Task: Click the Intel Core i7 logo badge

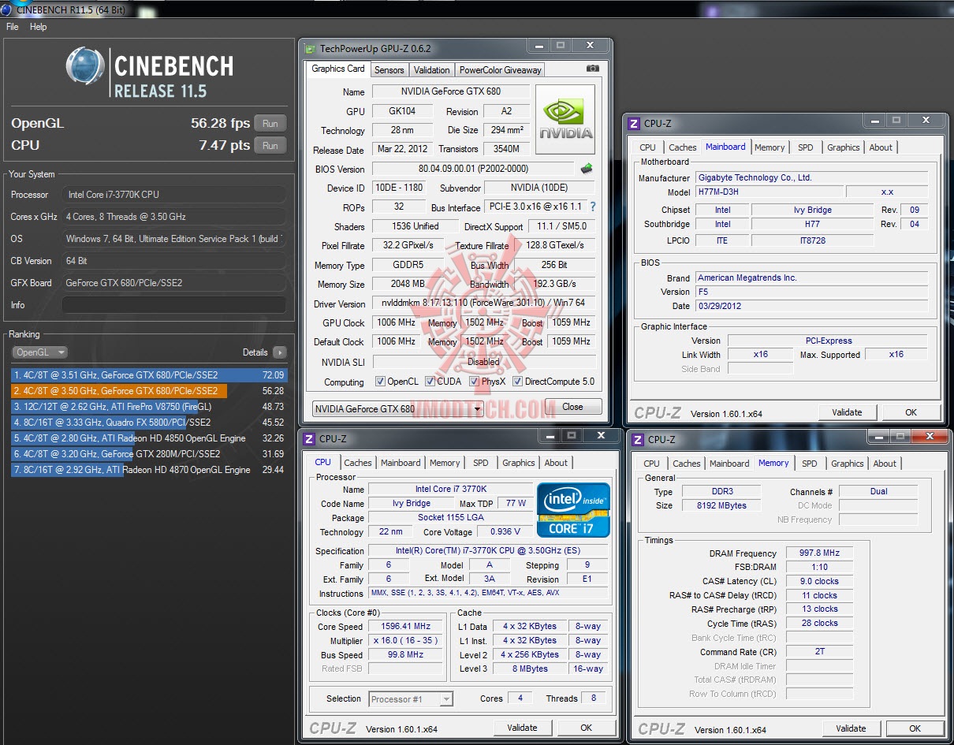Action: pos(573,510)
